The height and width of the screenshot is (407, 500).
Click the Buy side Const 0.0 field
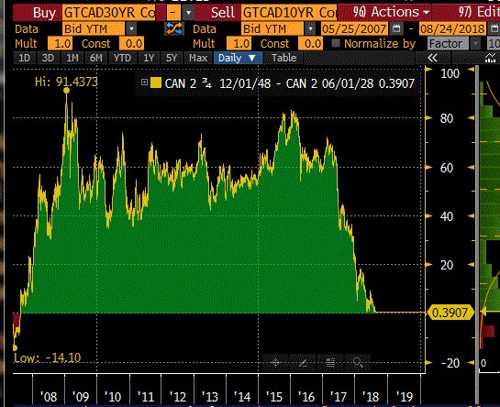pyautogui.click(x=131, y=43)
